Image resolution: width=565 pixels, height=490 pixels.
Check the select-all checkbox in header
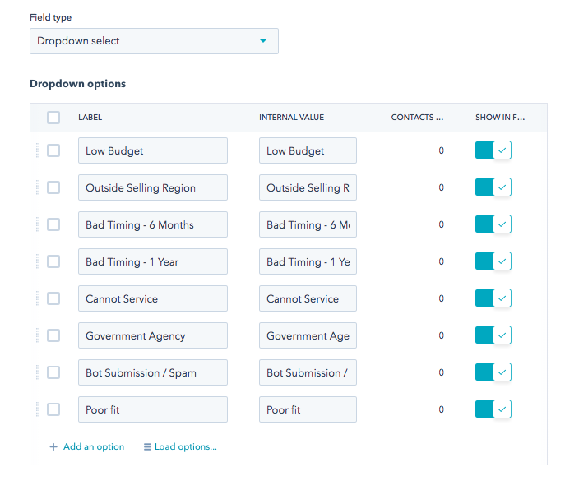pyautogui.click(x=53, y=118)
